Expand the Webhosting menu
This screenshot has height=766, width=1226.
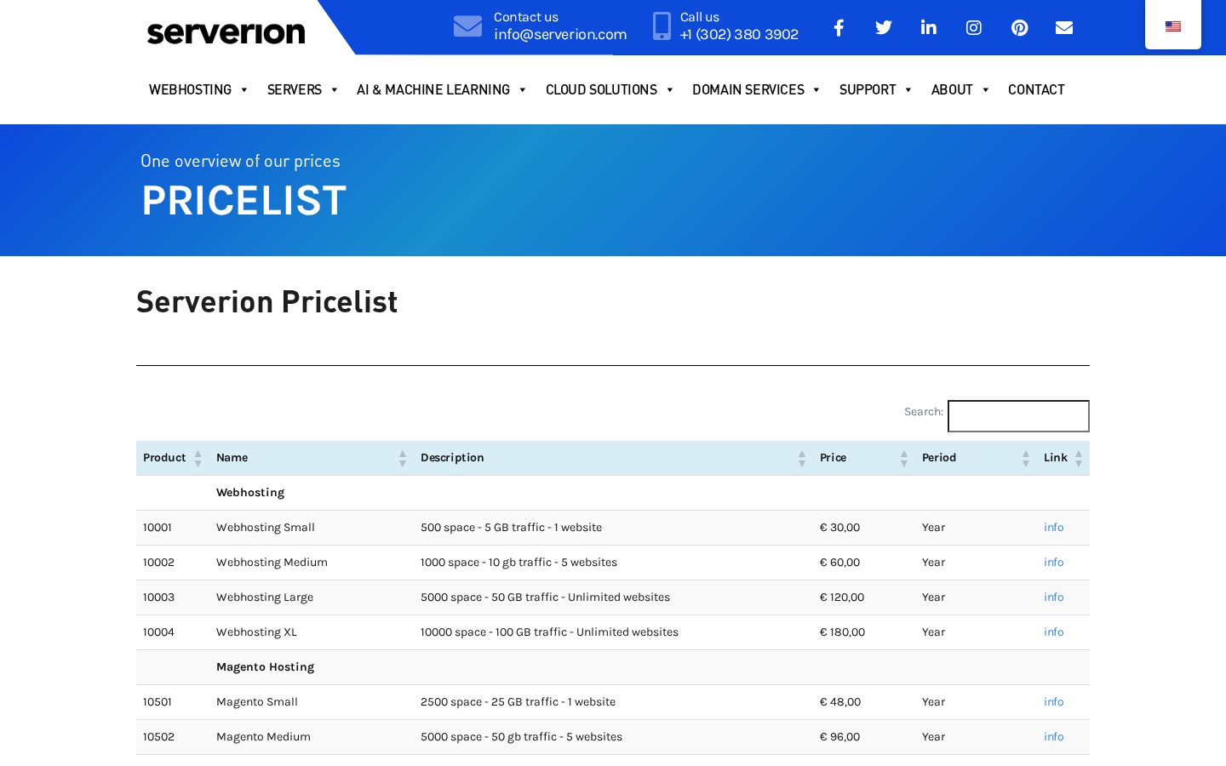tap(198, 89)
